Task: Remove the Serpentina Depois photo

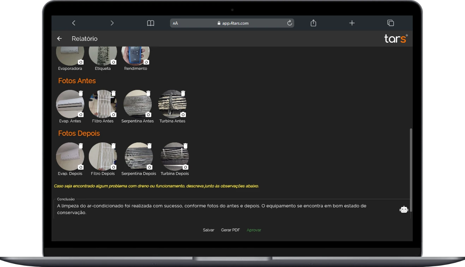Action: (150, 146)
